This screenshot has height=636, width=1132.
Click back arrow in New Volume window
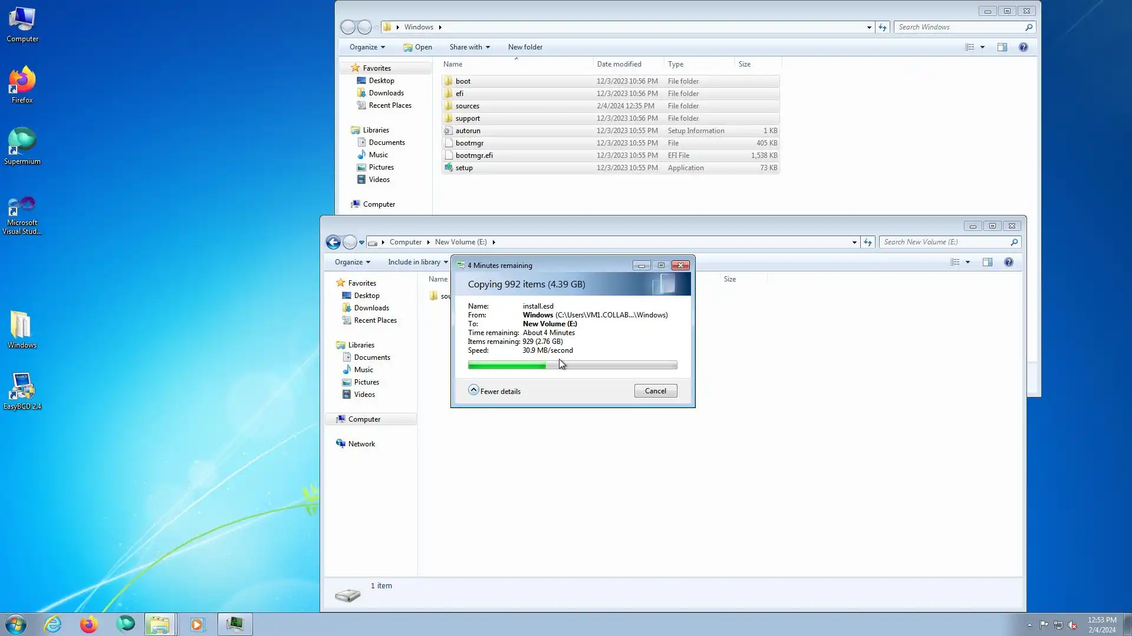[x=333, y=242]
